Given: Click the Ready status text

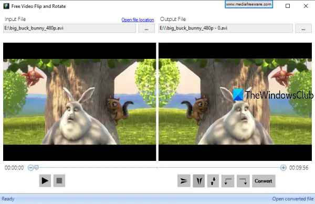Looking at the screenshot, I should [x=8, y=199].
